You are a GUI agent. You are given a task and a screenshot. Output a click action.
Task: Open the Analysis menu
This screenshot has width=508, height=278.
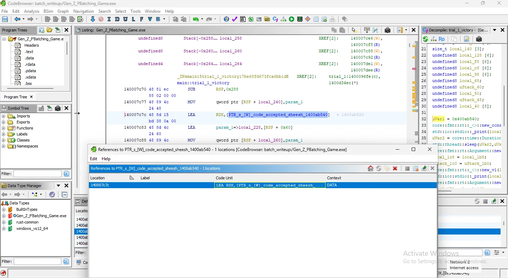pos(32,11)
